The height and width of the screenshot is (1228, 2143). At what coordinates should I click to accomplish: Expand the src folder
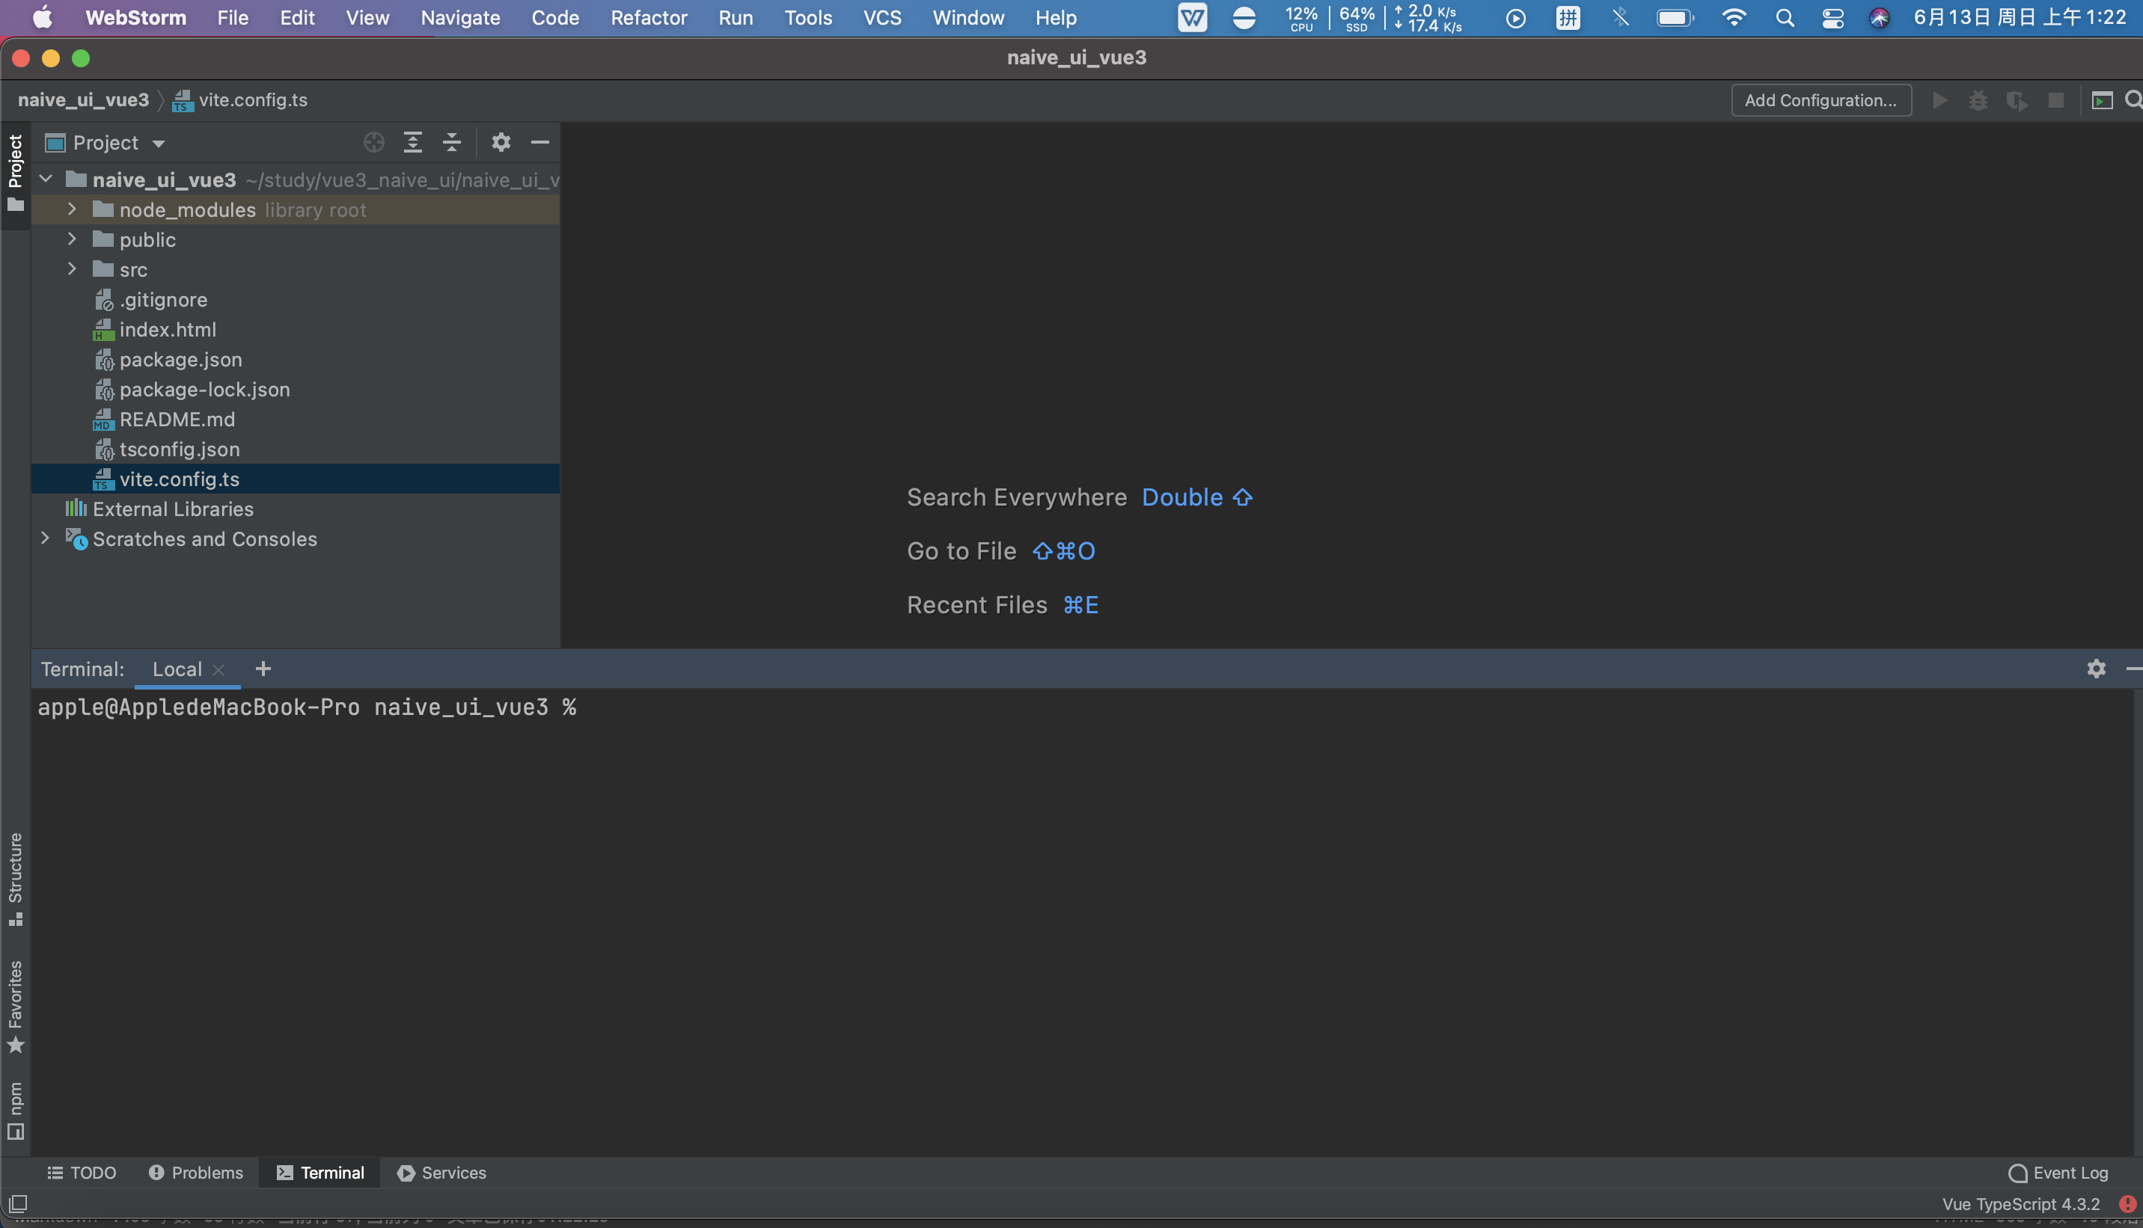[72, 269]
